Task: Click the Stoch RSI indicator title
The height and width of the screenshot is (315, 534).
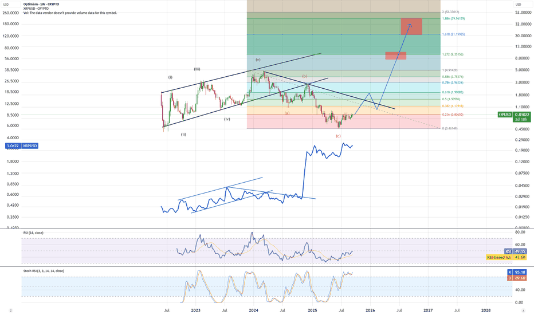Action: (x=44, y=270)
